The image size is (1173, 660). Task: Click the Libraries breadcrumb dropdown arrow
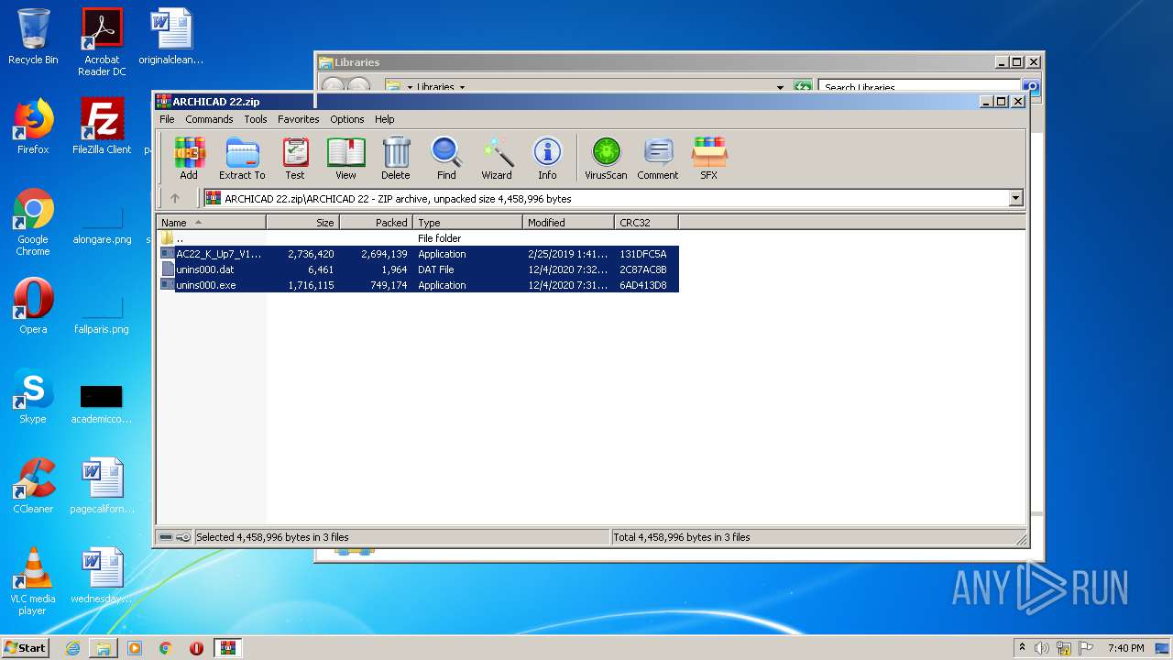(x=462, y=87)
